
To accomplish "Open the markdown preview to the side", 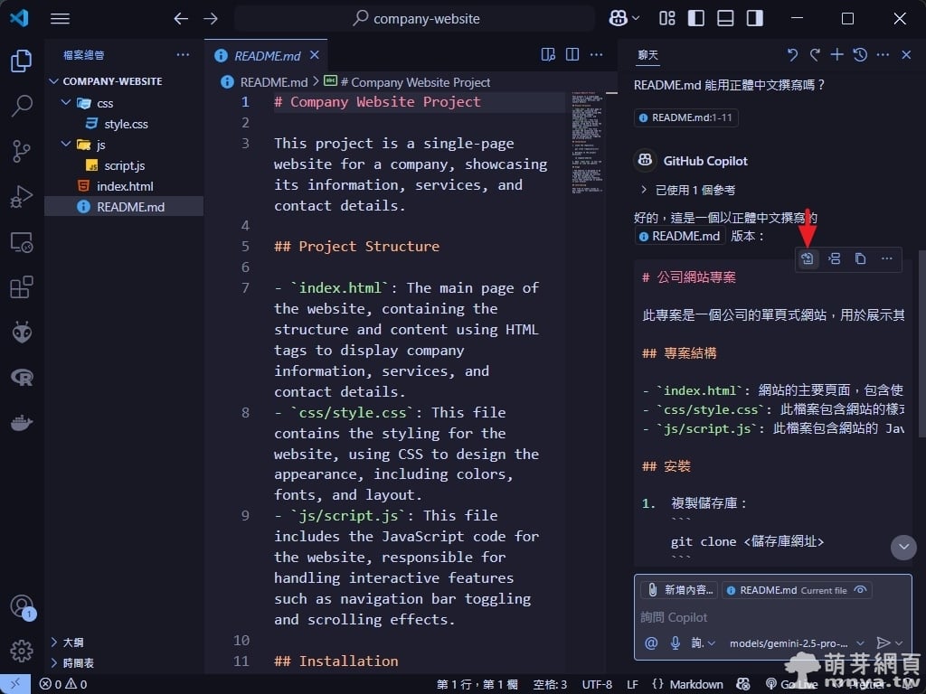I will pos(548,55).
